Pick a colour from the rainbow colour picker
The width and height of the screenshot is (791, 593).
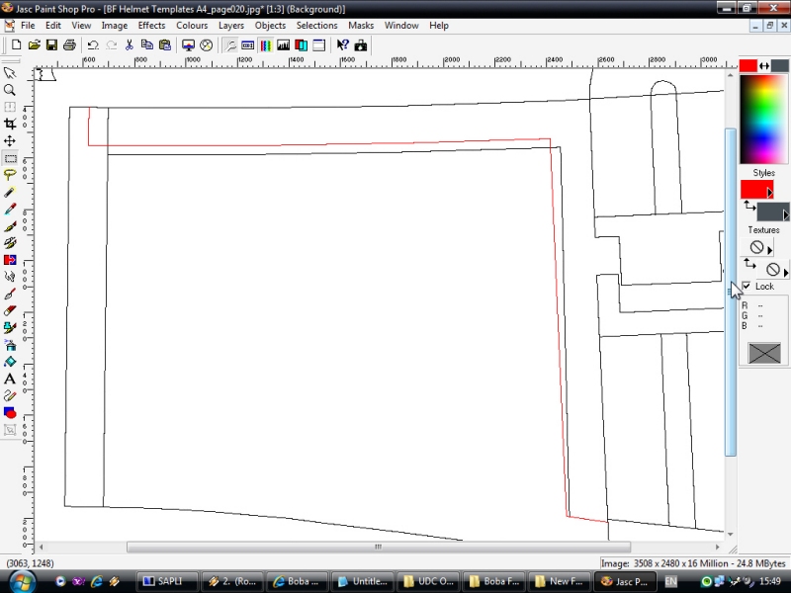763,120
